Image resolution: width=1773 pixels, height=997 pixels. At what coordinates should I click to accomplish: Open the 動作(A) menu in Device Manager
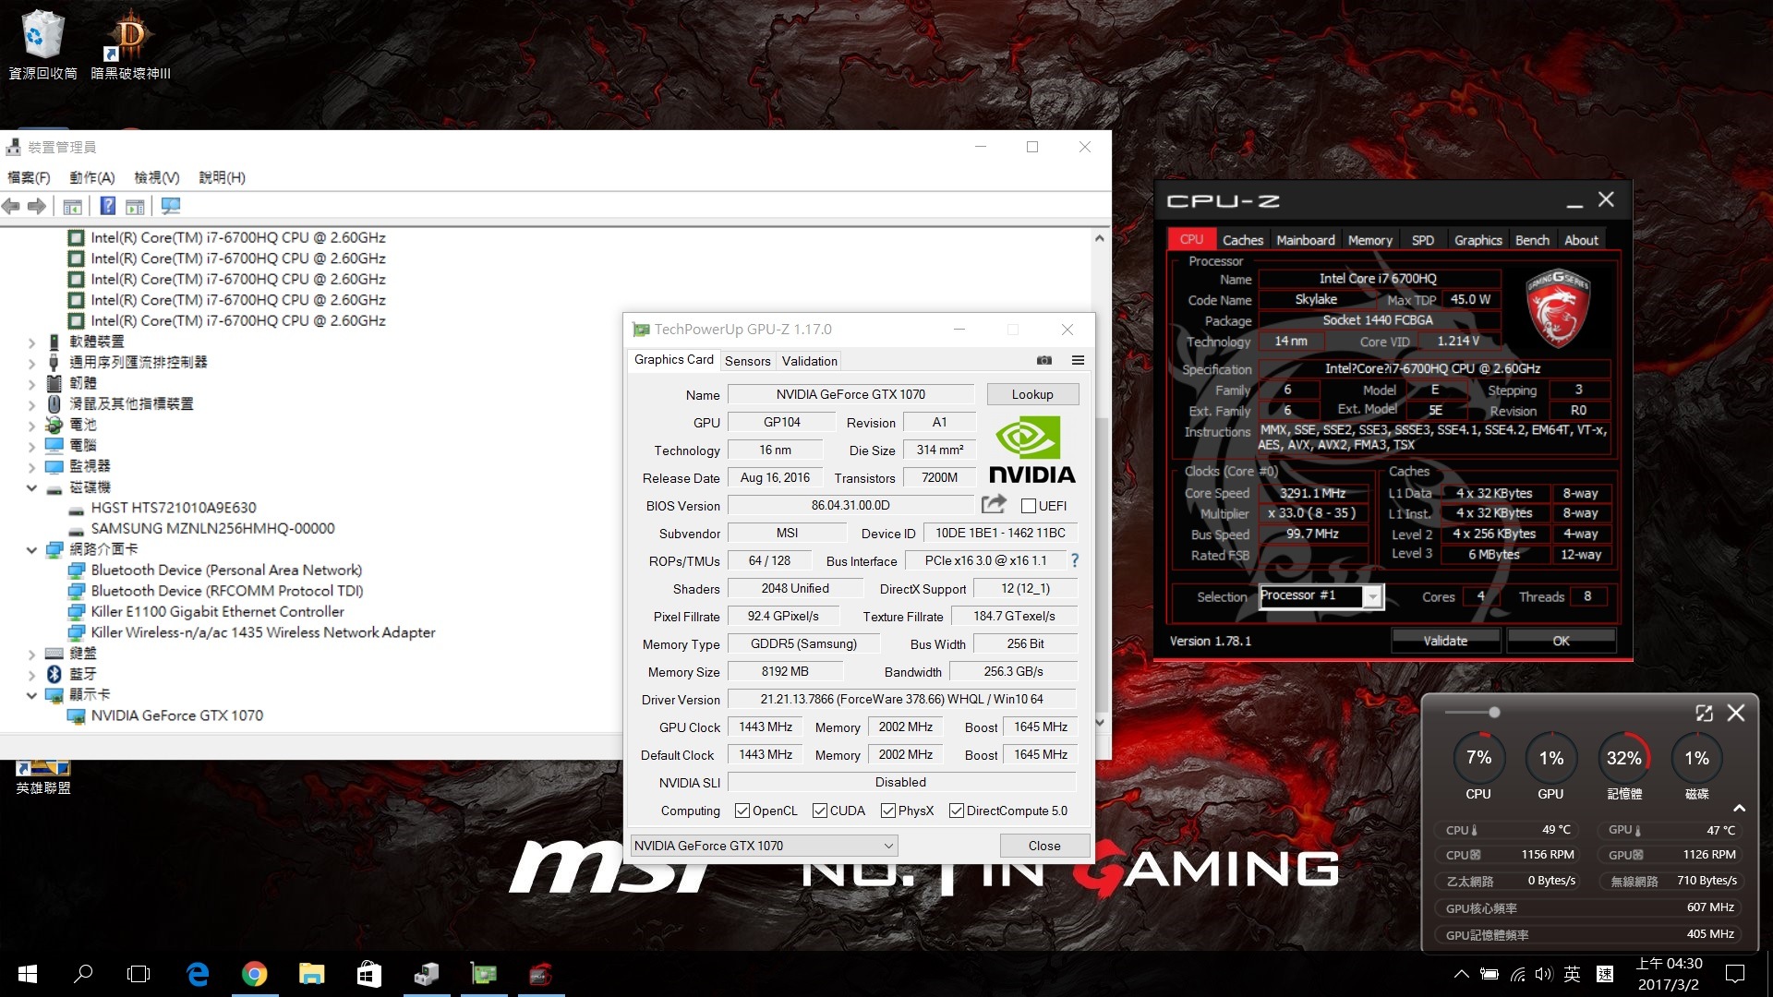coord(92,177)
